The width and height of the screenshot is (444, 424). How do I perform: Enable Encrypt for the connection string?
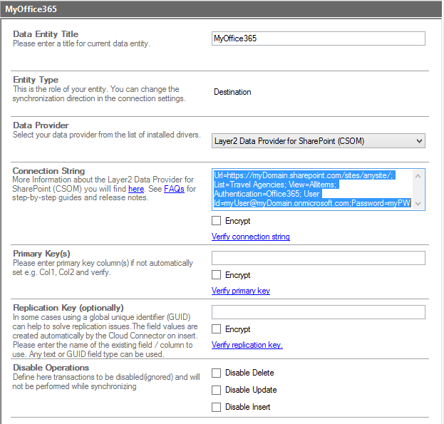[x=217, y=221]
